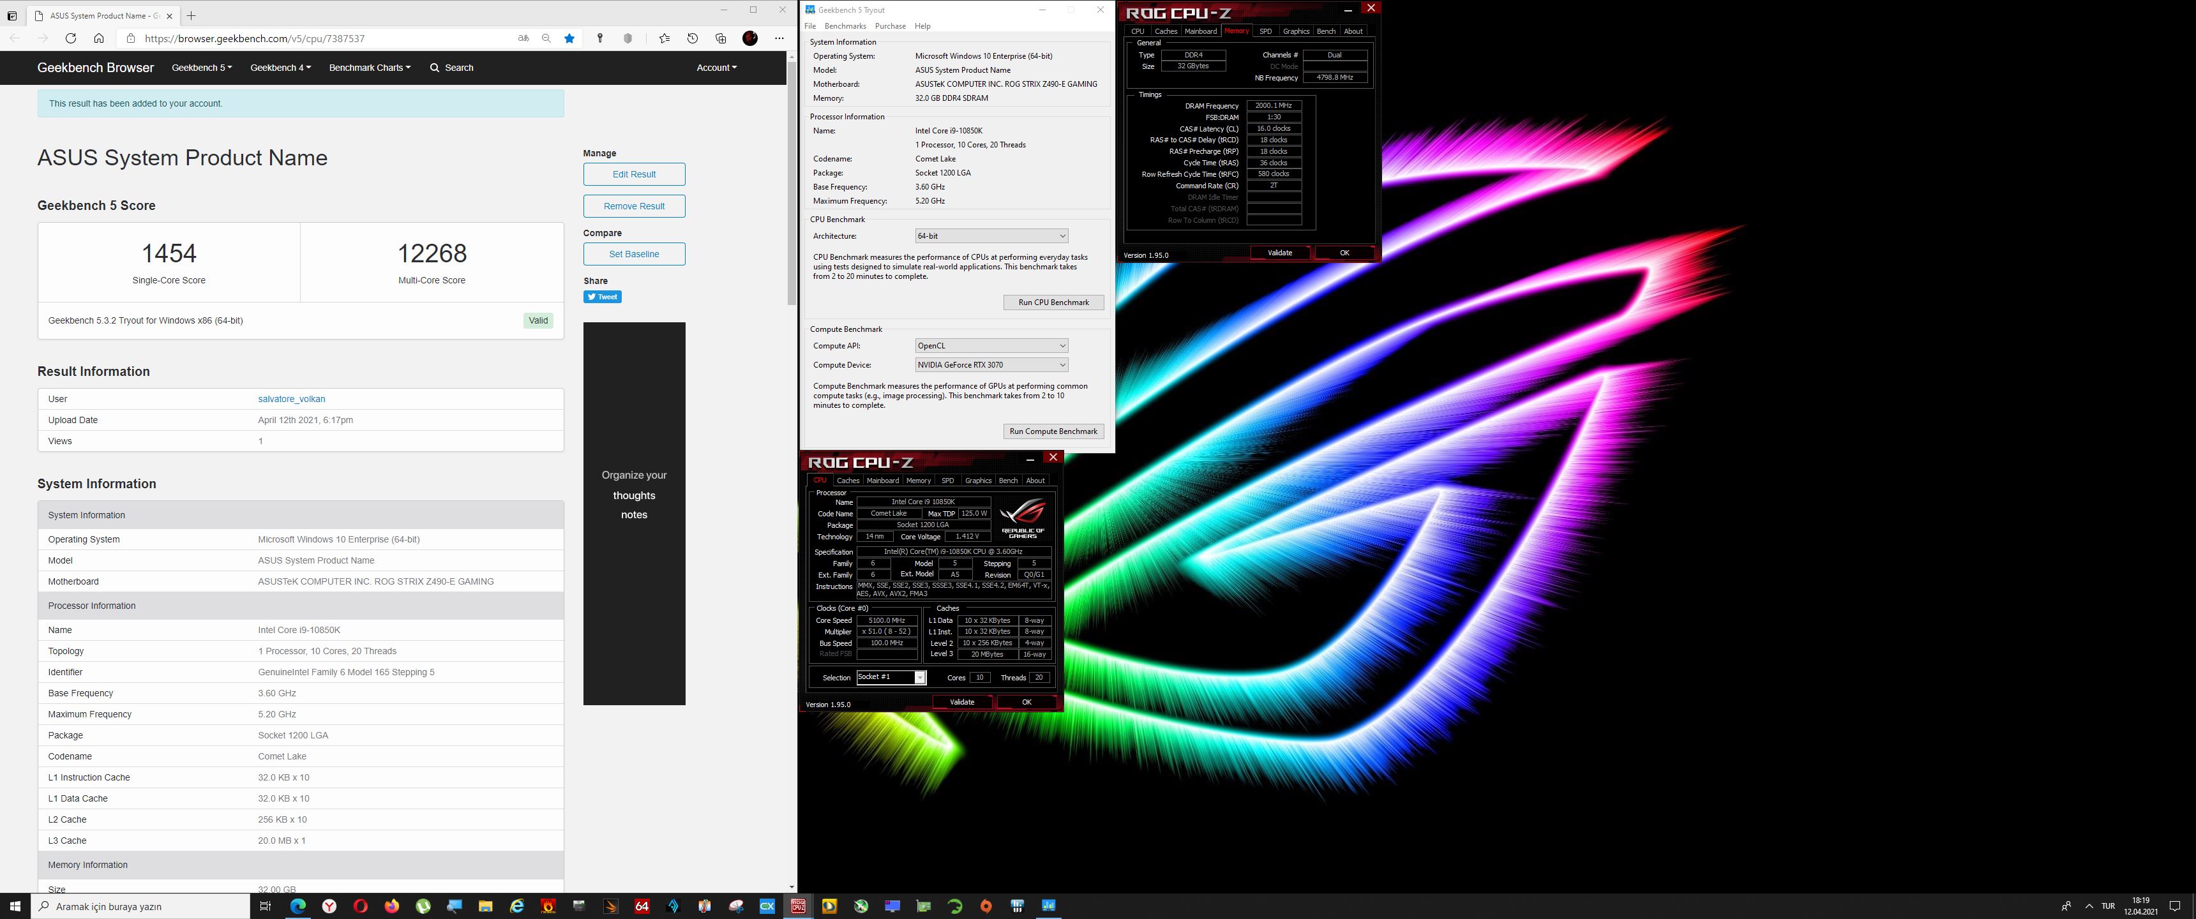Close the ASUS System Product Name tab
The height and width of the screenshot is (919, 2196).
click(x=170, y=15)
